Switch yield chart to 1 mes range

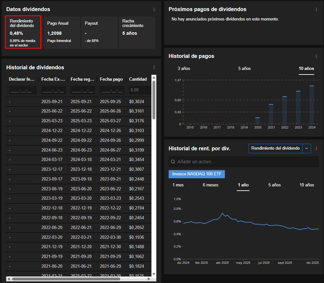[x=178, y=185]
